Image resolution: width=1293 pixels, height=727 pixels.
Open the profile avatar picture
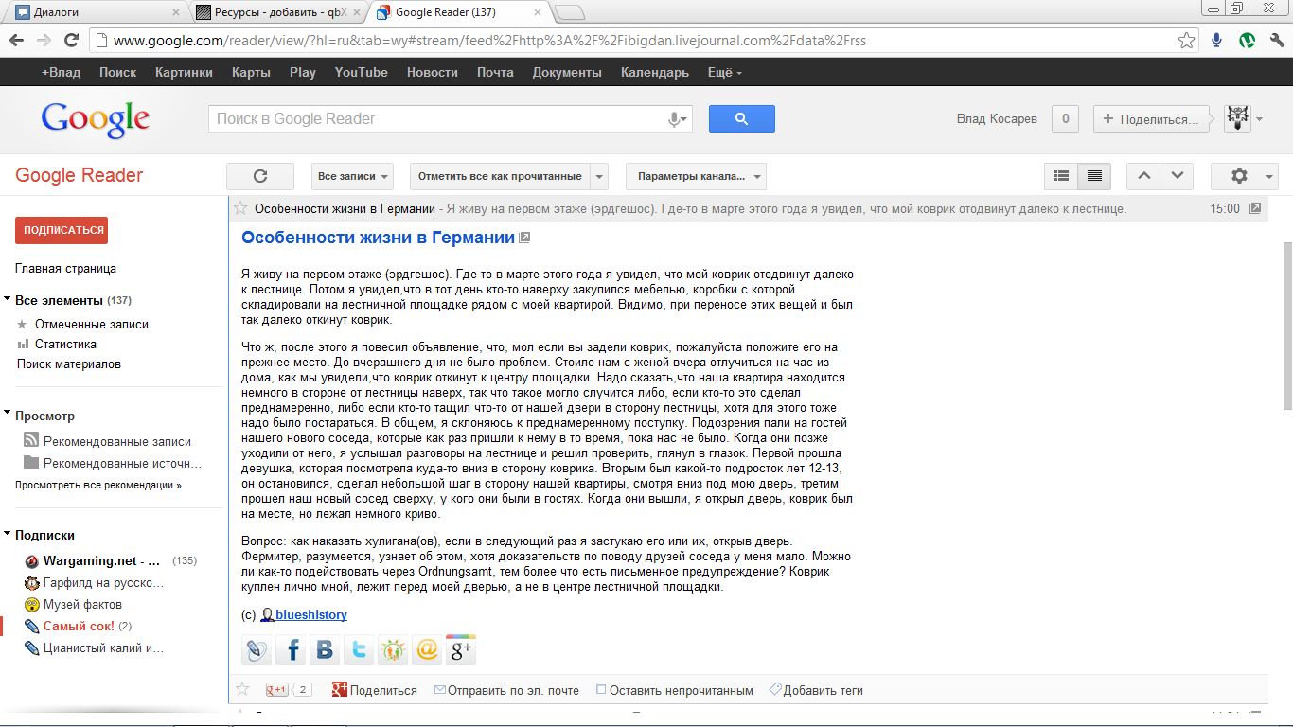point(1237,118)
